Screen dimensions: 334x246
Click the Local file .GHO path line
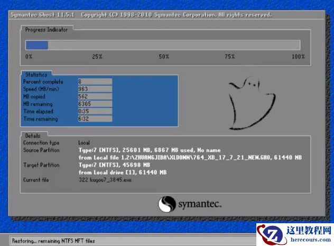(x=190, y=158)
